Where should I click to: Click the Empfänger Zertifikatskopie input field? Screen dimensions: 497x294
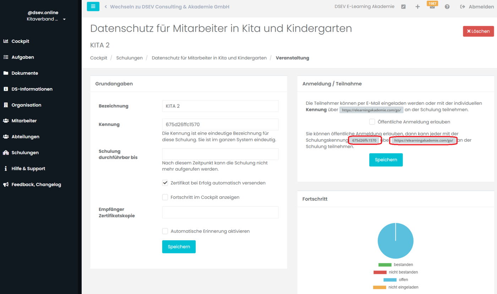point(220,212)
